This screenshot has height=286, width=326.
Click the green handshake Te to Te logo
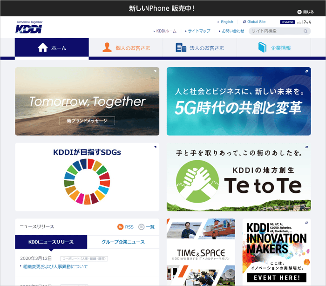[197, 181]
